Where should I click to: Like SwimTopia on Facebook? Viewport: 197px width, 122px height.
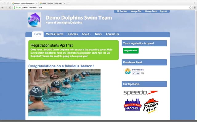[136, 73]
